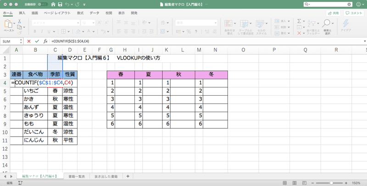Toggle the AutoSave switch
367x186 pixels.
click(x=43, y=4)
